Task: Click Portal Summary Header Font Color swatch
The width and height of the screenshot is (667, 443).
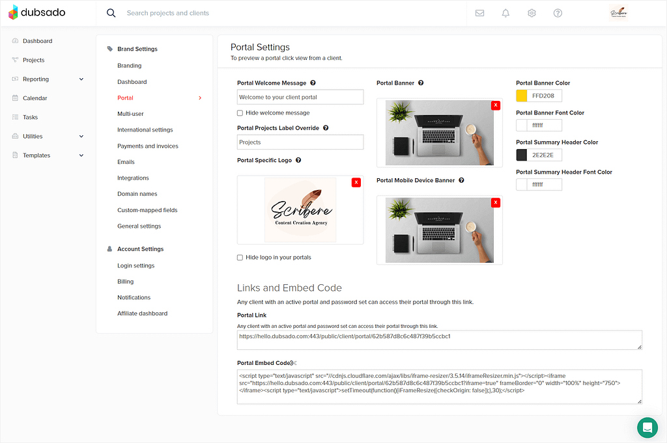Action: [522, 185]
